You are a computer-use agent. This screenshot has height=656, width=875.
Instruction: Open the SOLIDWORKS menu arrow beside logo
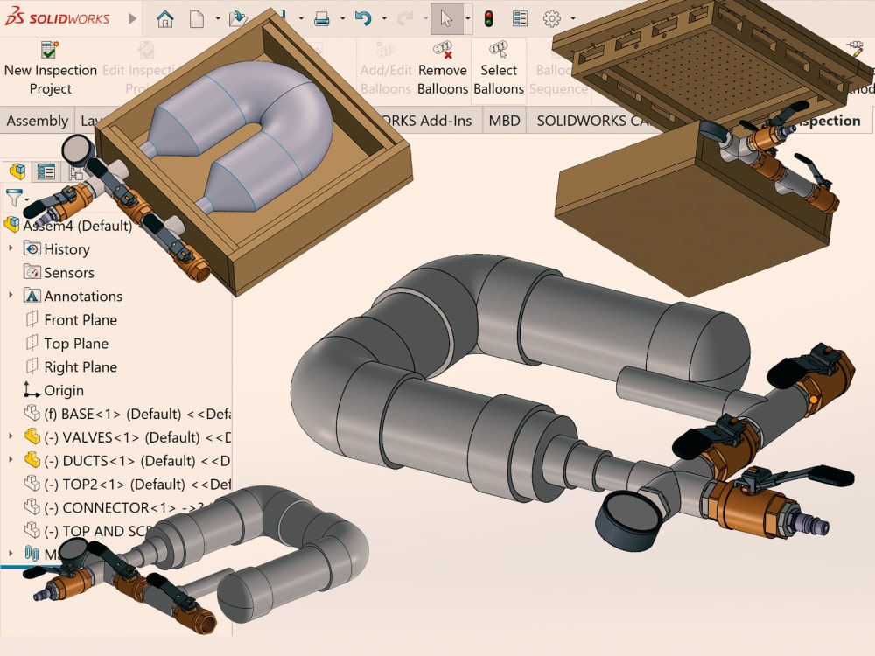[132, 18]
